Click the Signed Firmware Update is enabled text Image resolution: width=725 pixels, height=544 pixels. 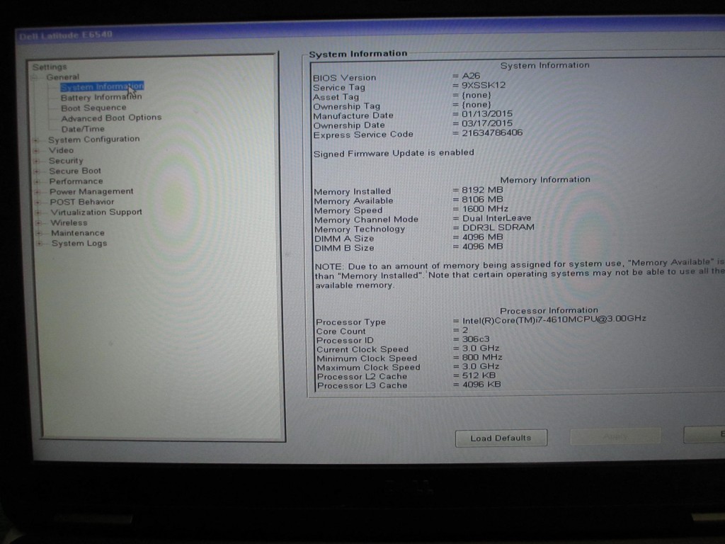(x=394, y=153)
